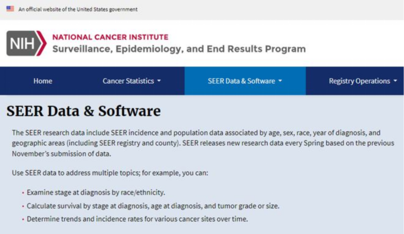
Task: Select Home in the navigation bar
Action: tap(43, 81)
